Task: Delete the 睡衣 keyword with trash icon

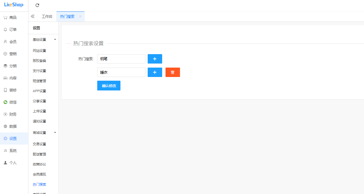Action: point(173,72)
